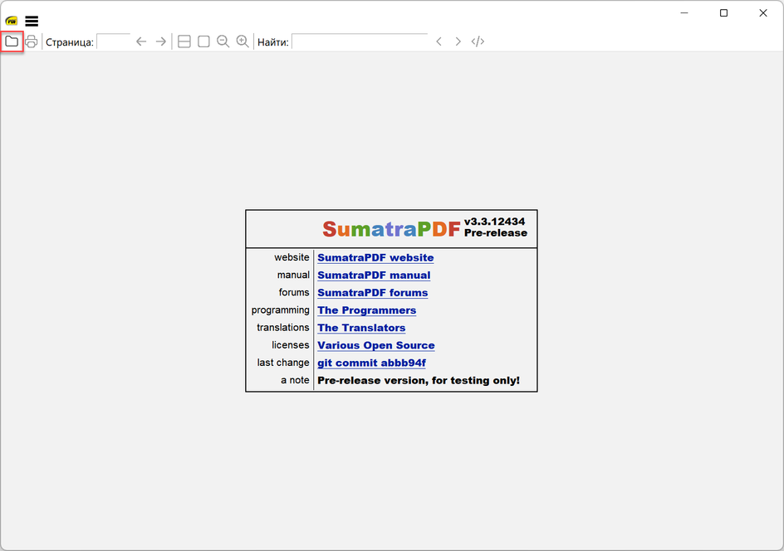The width and height of the screenshot is (784, 551).
Task: Open git commit abbb94f link
Action: 371,363
